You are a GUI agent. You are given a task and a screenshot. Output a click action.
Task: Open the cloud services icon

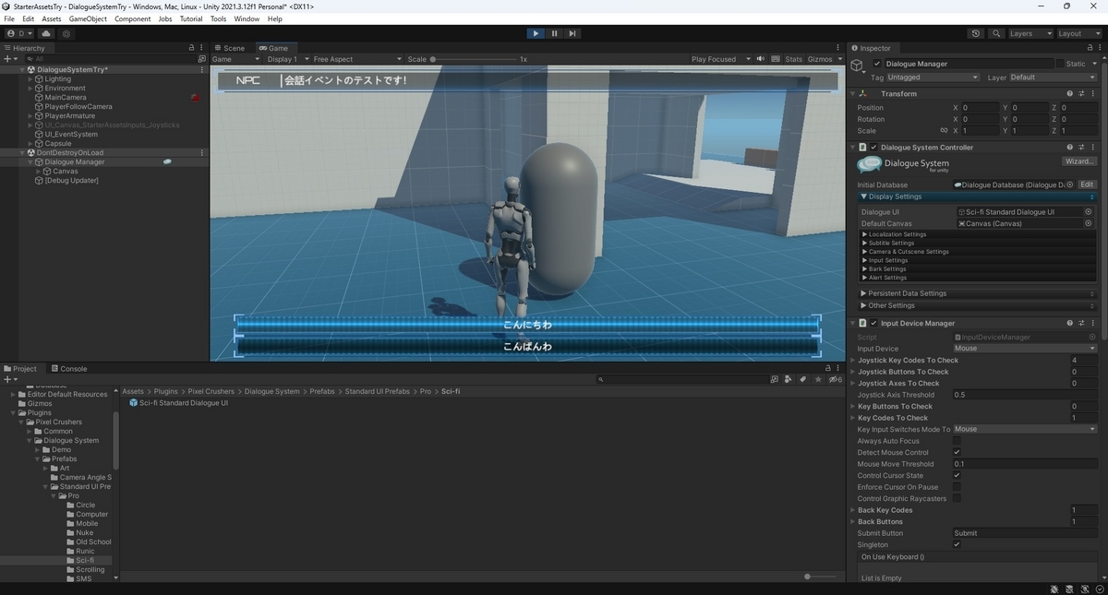point(46,33)
